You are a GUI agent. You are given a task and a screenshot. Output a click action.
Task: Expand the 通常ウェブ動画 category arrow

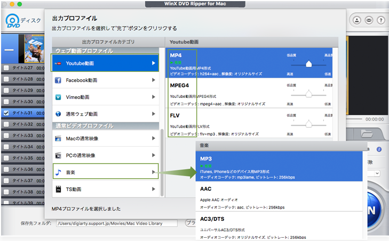pyautogui.click(x=154, y=113)
